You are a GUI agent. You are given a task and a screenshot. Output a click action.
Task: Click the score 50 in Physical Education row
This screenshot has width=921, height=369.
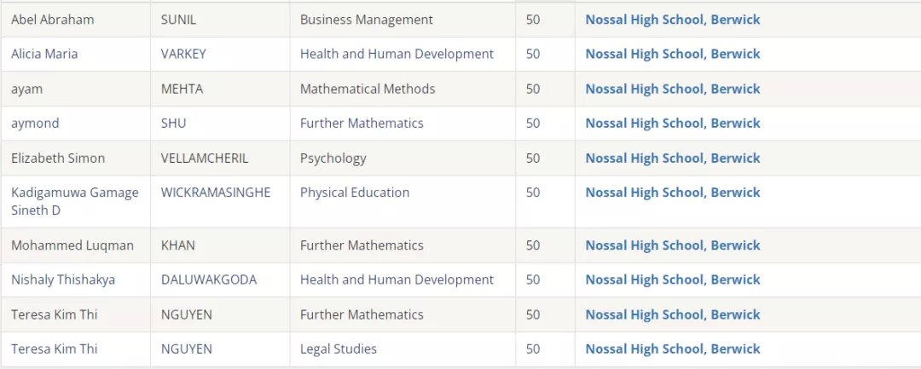coord(533,193)
